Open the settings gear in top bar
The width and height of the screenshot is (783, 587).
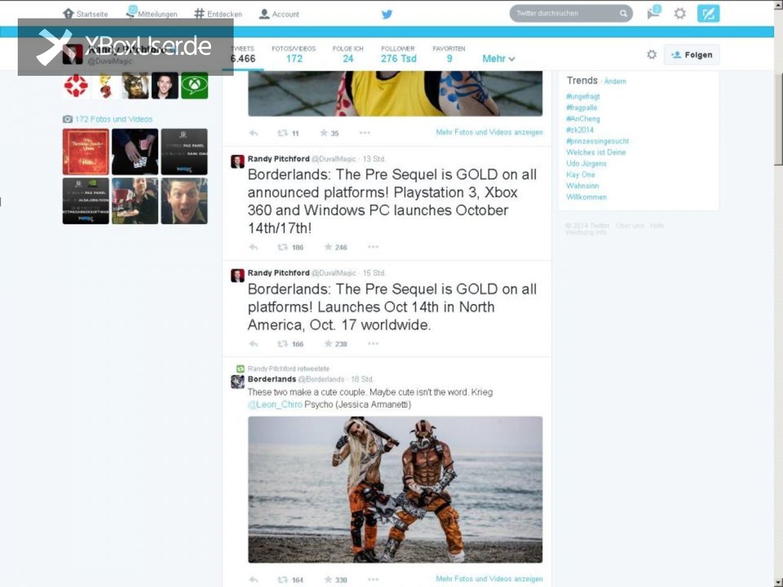680,13
